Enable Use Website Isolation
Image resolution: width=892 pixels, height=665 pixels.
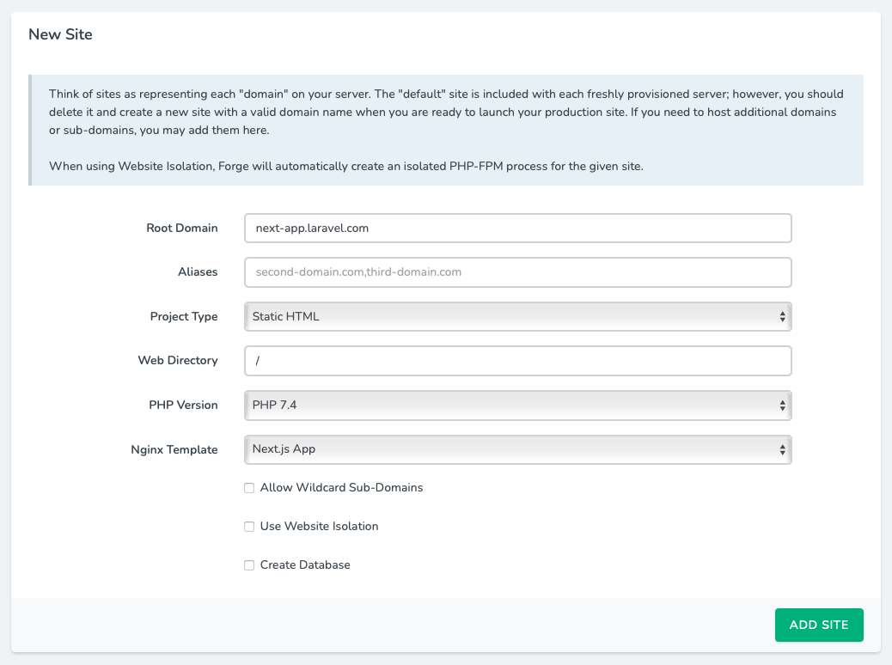point(249,526)
